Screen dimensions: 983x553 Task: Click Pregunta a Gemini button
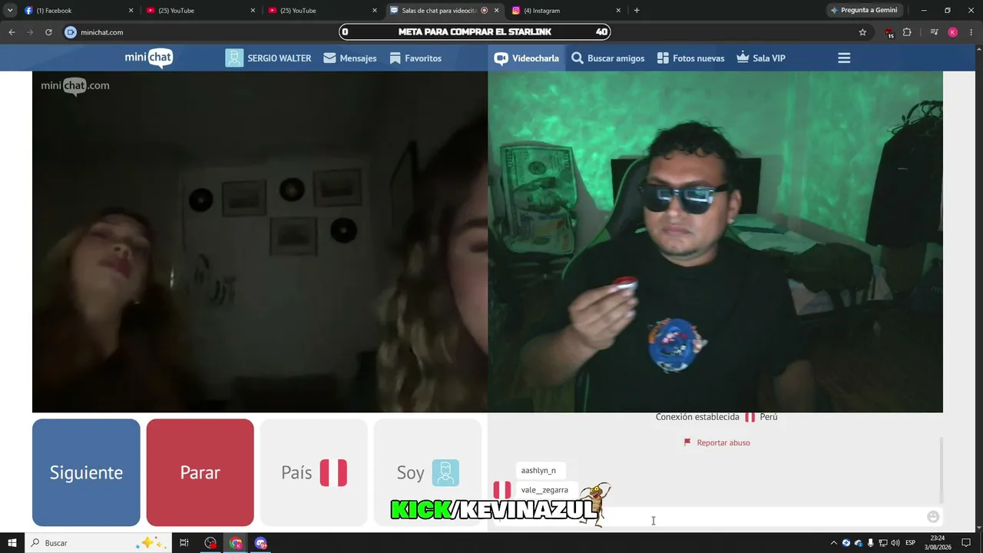pyautogui.click(x=864, y=11)
